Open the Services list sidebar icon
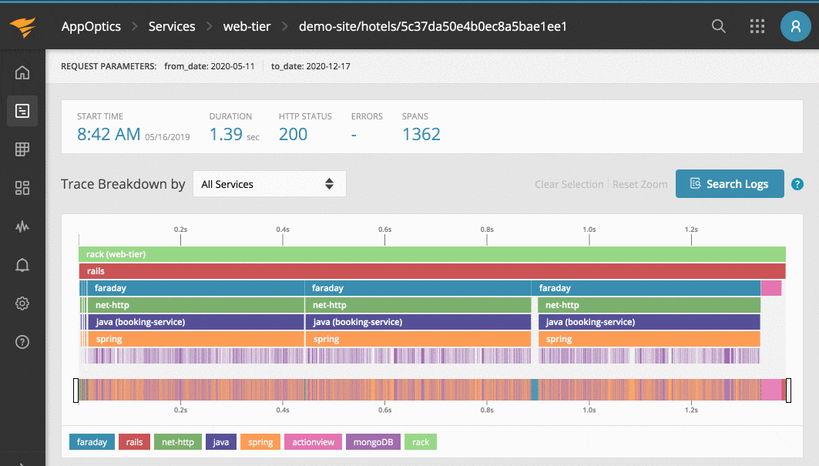 pyautogui.click(x=22, y=111)
